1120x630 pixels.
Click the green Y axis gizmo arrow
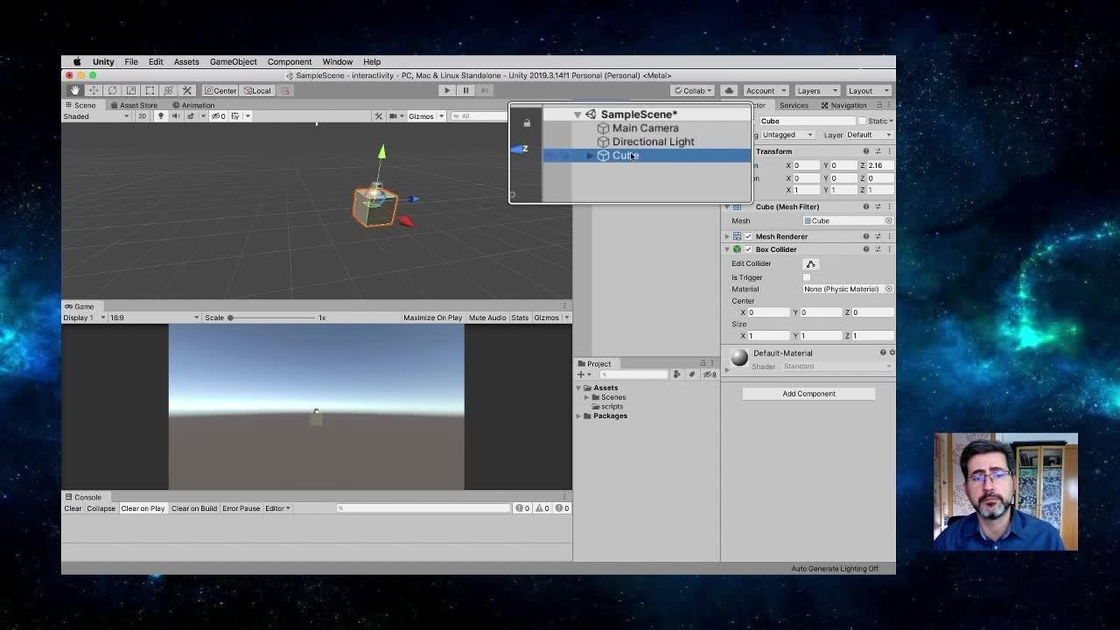pos(381,153)
